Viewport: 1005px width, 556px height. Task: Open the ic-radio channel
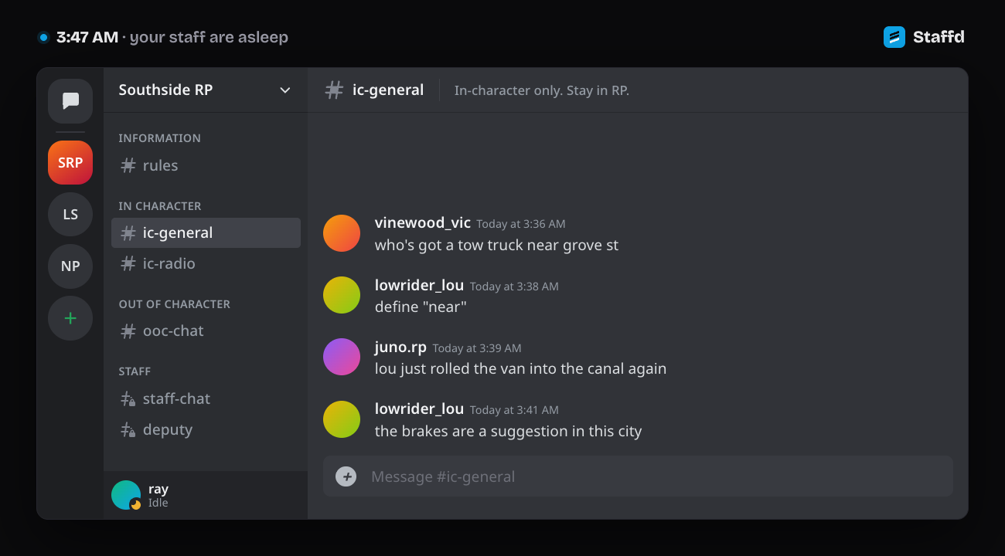pyautogui.click(x=206, y=263)
